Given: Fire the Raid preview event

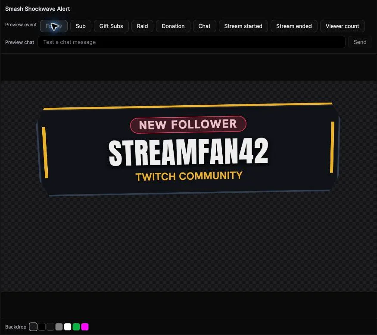Looking at the screenshot, I should (x=142, y=26).
